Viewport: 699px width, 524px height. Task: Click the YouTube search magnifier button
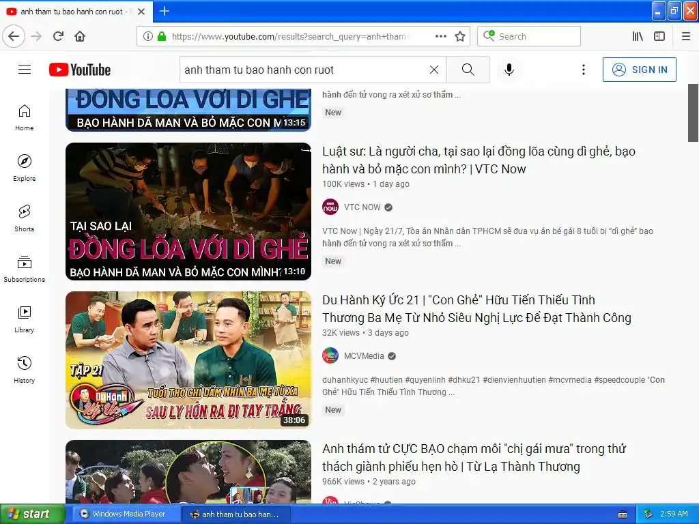[468, 70]
